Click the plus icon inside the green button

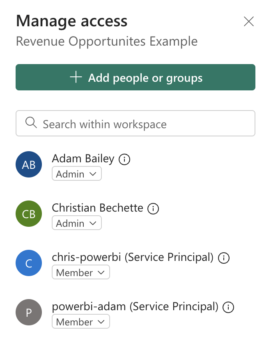pos(76,77)
